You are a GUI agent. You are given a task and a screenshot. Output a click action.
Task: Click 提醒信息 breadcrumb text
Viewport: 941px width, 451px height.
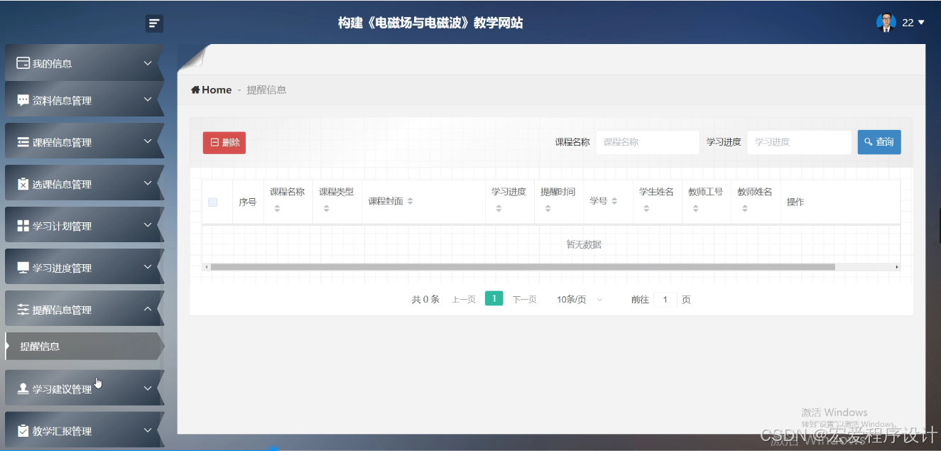266,89
